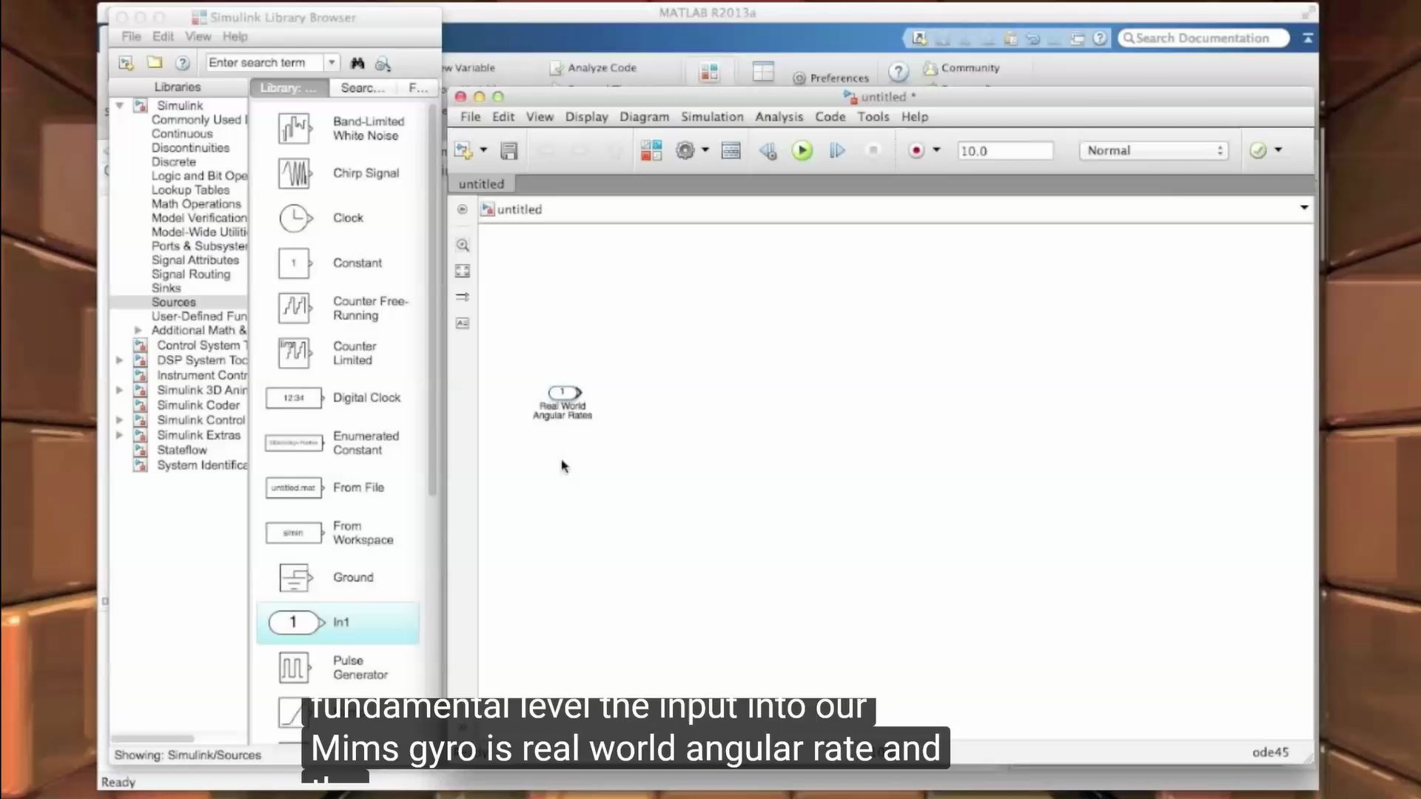
Task: Open the Diagram menu
Action: (x=644, y=117)
